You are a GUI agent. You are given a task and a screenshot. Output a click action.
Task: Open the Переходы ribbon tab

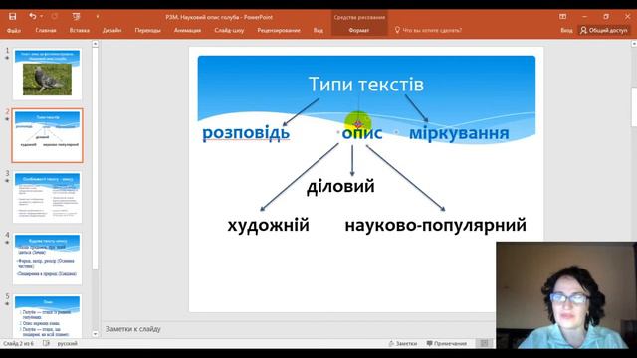pos(148,30)
